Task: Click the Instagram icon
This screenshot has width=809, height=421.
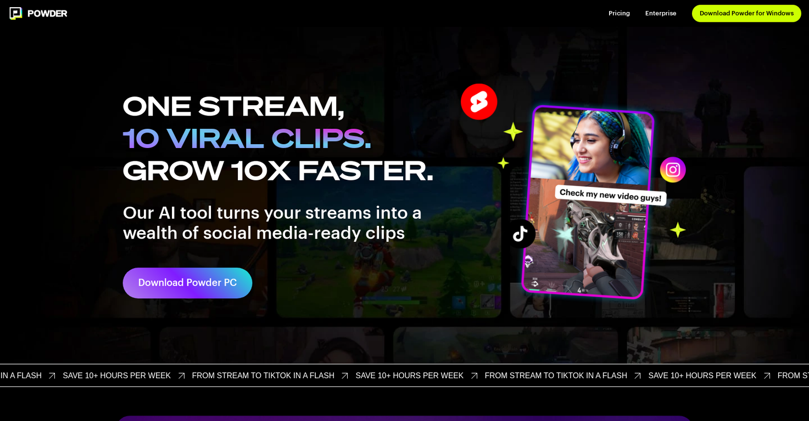Action: pos(673,170)
